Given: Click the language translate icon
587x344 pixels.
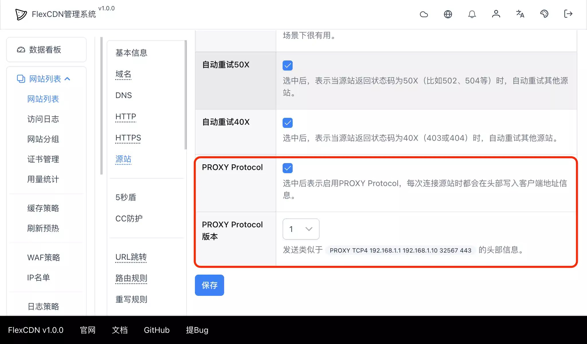Looking at the screenshot, I should 520,14.
